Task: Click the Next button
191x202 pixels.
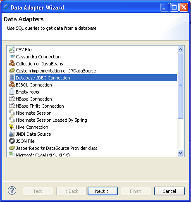Action: pyautogui.click(x=103, y=191)
